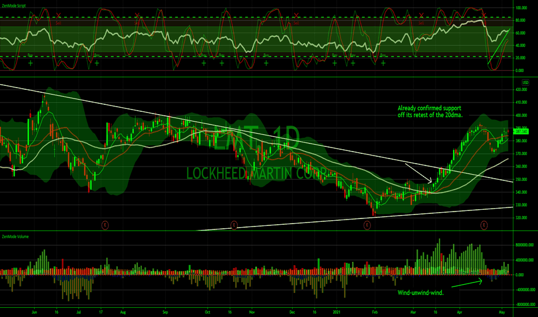The height and width of the screenshot is (317, 538).
Task: Click the Feb label on time axis
Action: [375, 312]
